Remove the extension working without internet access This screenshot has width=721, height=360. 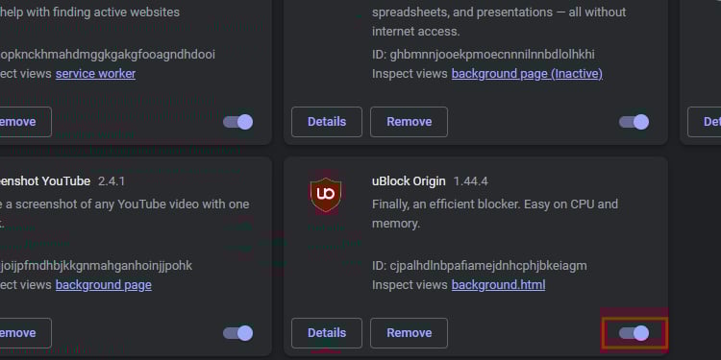[409, 122]
